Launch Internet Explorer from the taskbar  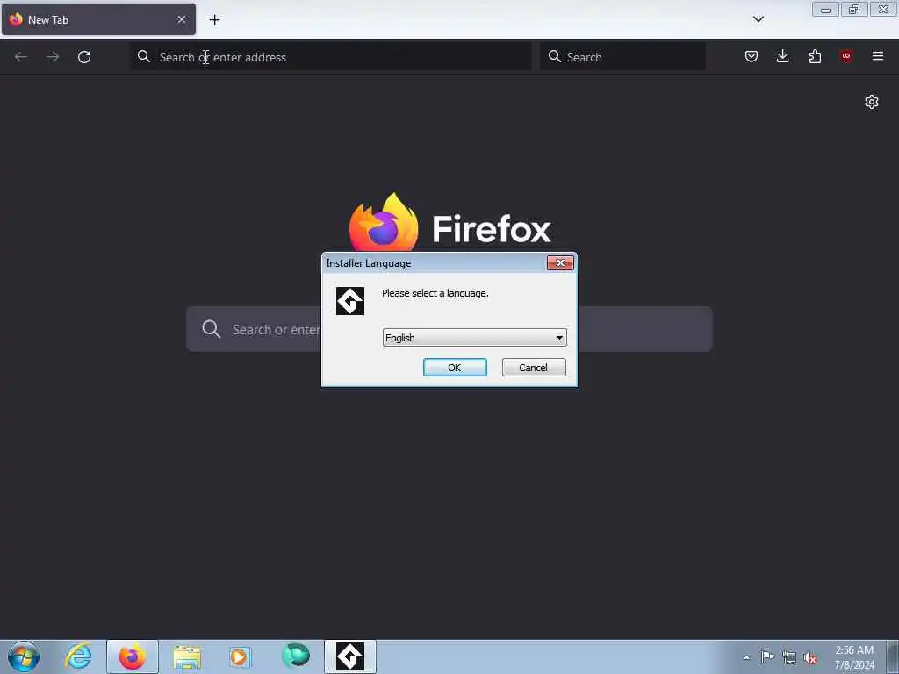coord(78,656)
